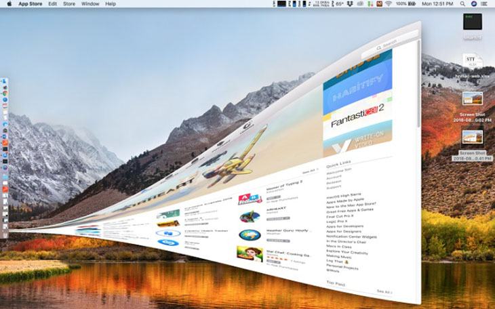This screenshot has height=309, width=495.
Task: Open the Master of Typing 2 title
Action: (x=284, y=186)
